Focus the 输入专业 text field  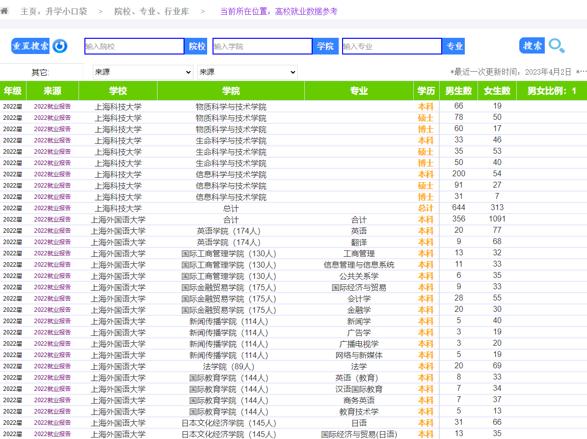pos(392,46)
